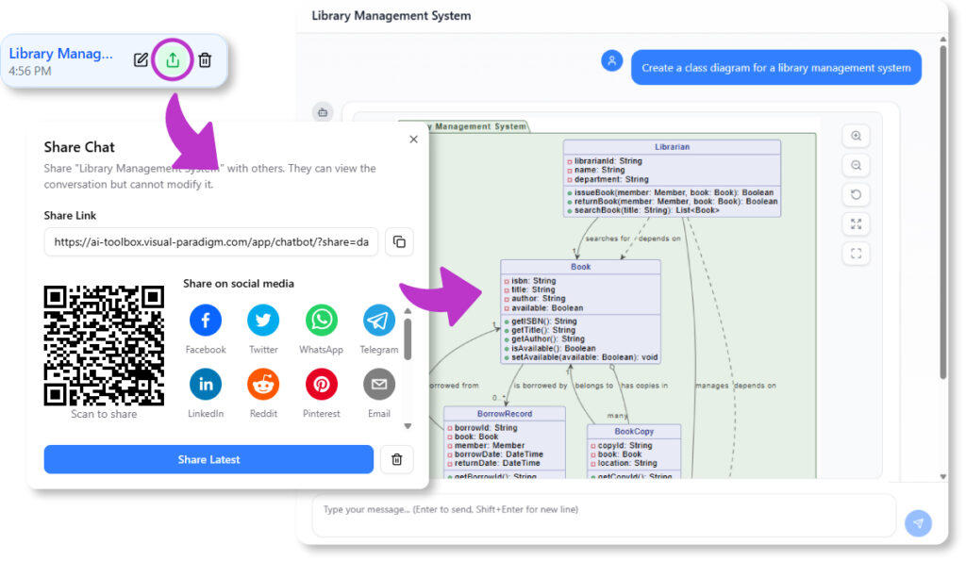This screenshot has width=966, height=561.
Task: Copy the share link using the copy icon
Action: click(399, 241)
